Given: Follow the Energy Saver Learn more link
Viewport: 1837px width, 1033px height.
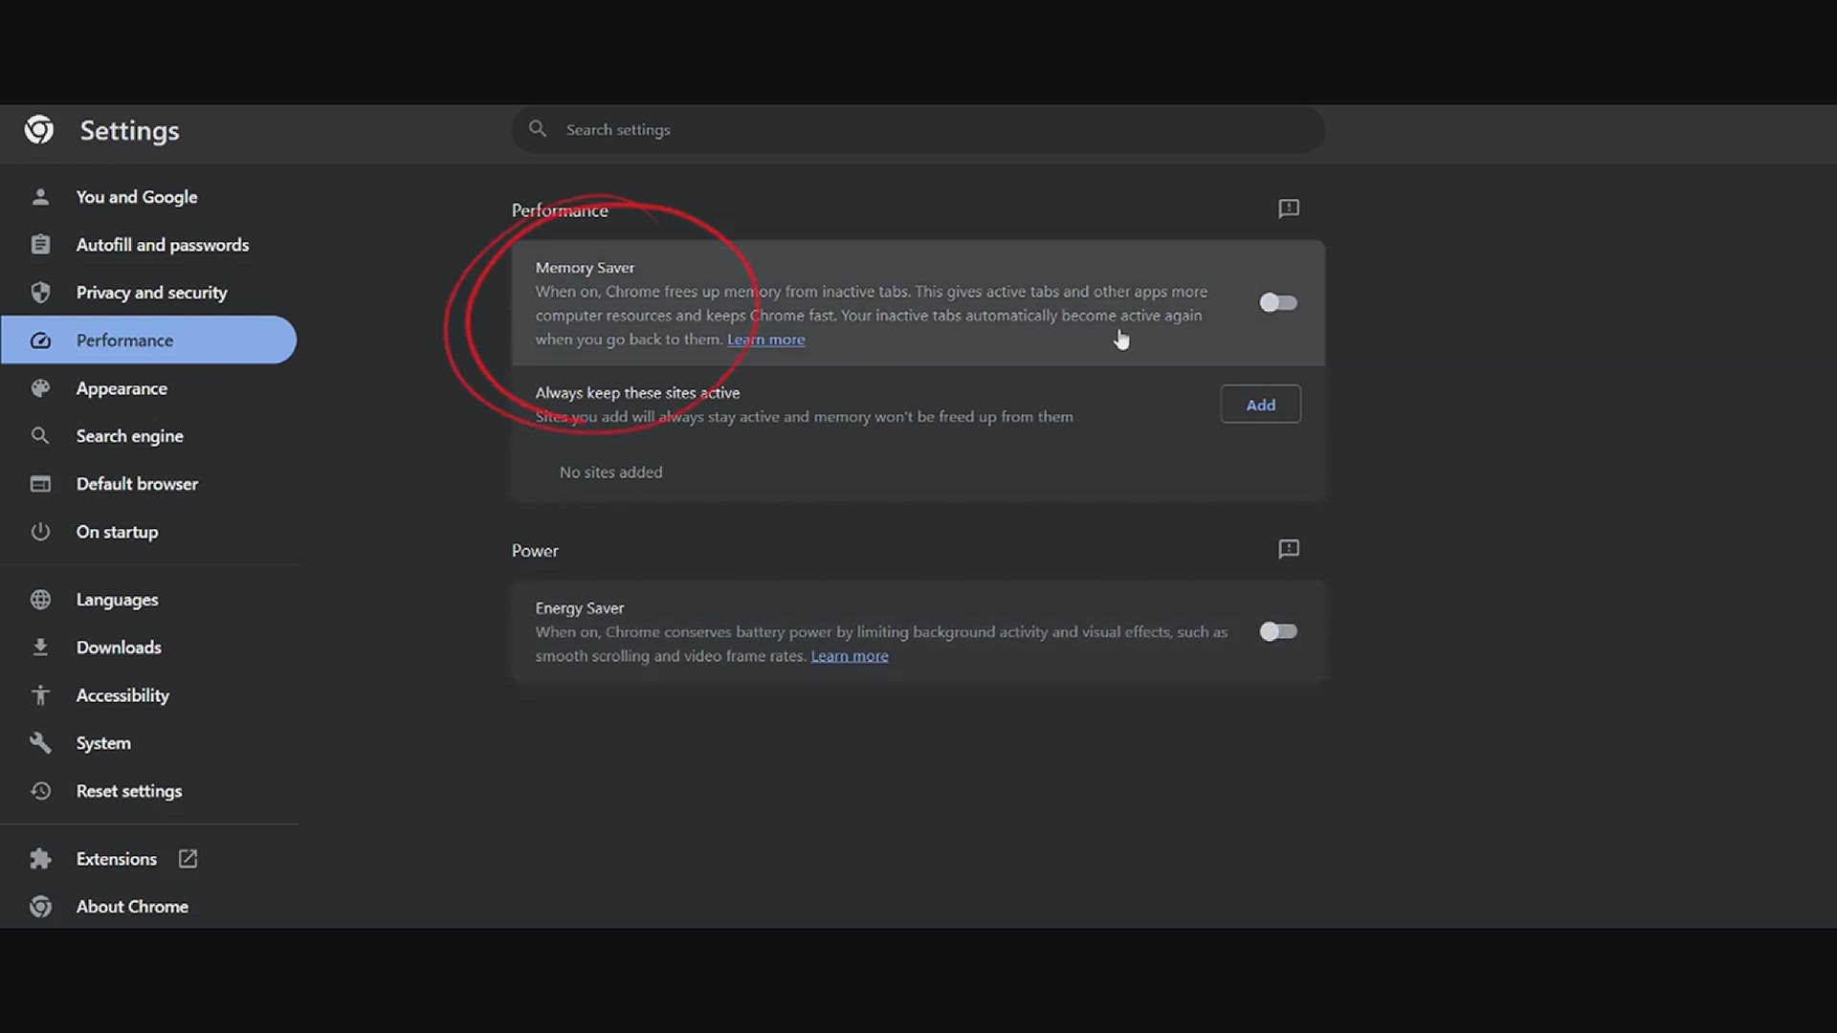Looking at the screenshot, I should coord(850,656).
